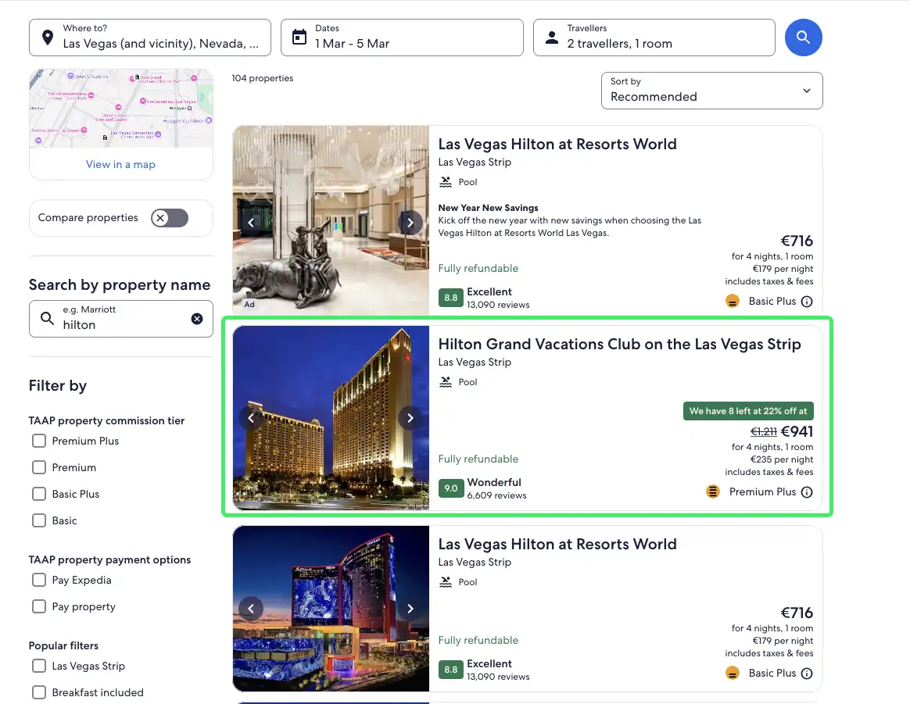Open Basic Plus info icon on third listing
Screen dimensions: 910x704
tap(807, 674)
